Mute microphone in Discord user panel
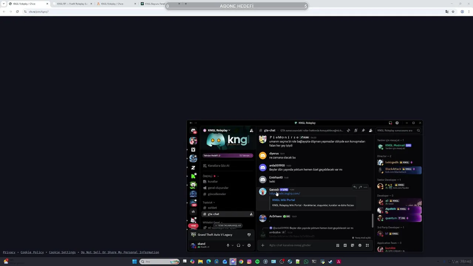Viewport: 473px width, 266px height. [228, 245]
